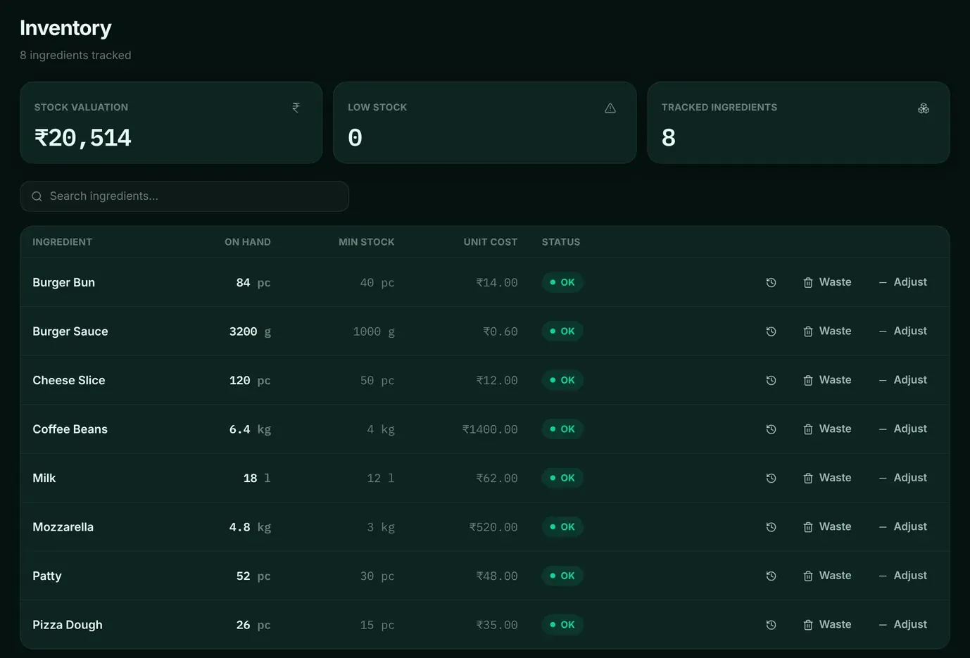Viewport: 970px width, 658px height.
Task: Adjust stock for Burger Sauce
Action: 903,331
